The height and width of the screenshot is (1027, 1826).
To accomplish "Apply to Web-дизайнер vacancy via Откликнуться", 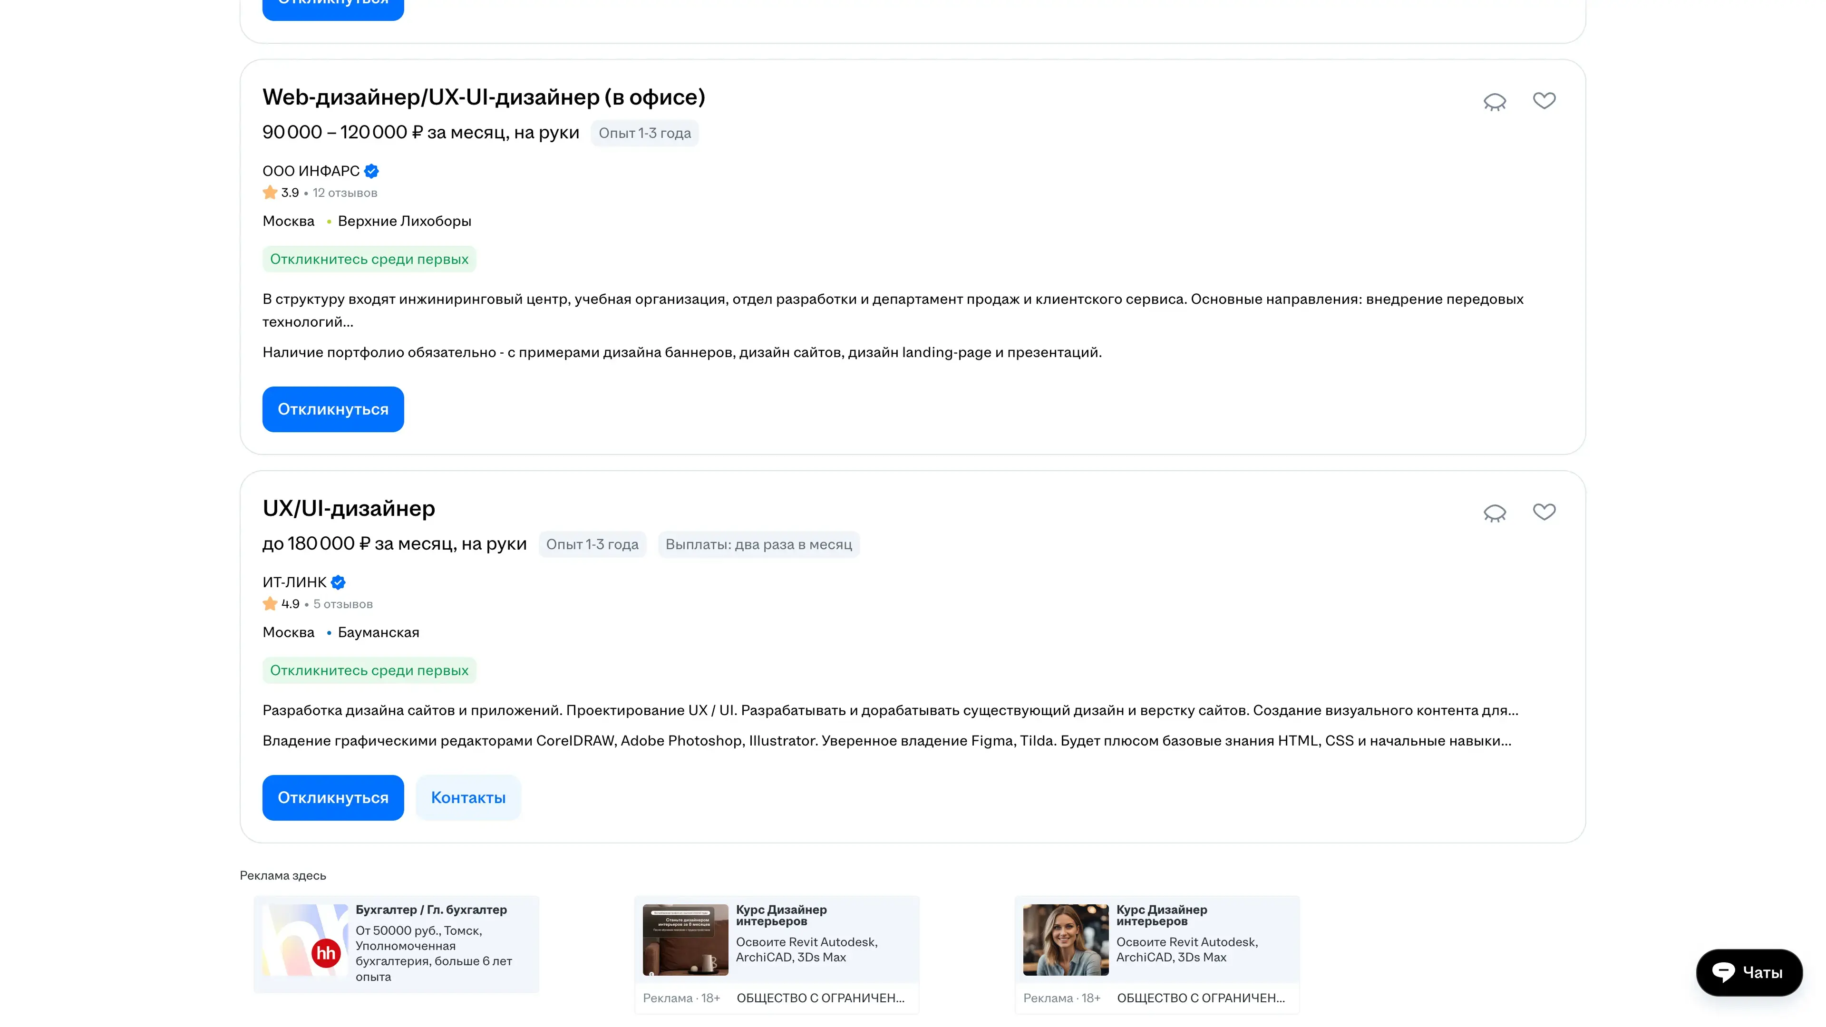I will tap(332, 409).
